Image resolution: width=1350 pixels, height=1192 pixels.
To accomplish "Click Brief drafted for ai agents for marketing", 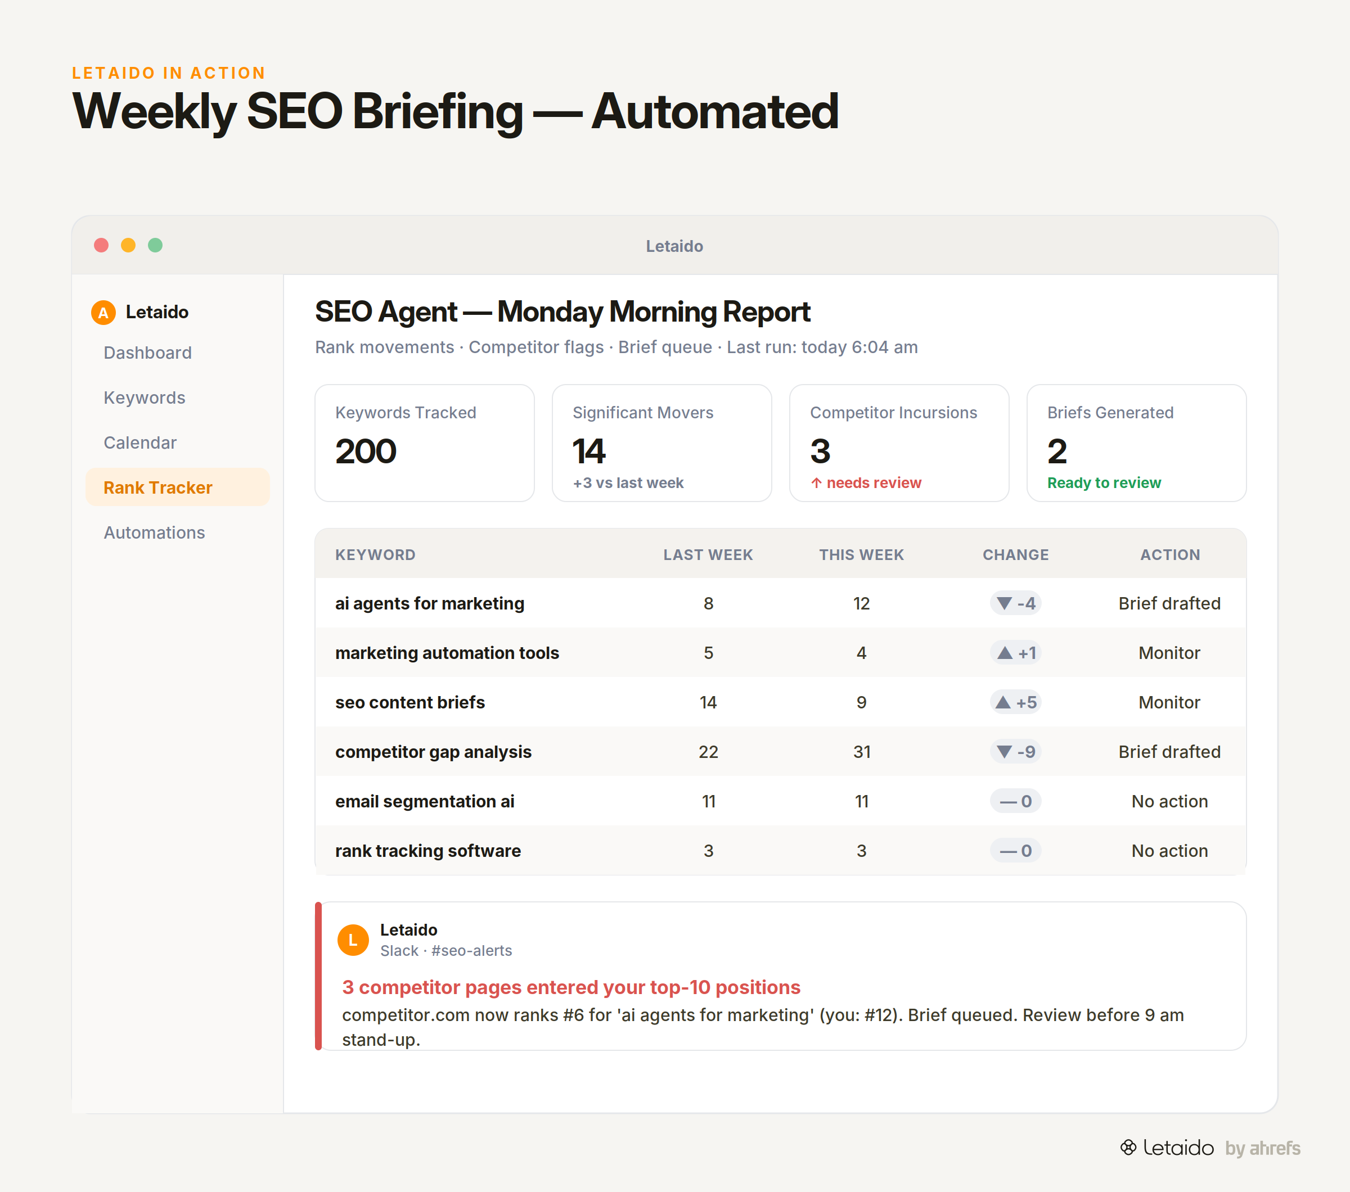I will point(1169,603).
